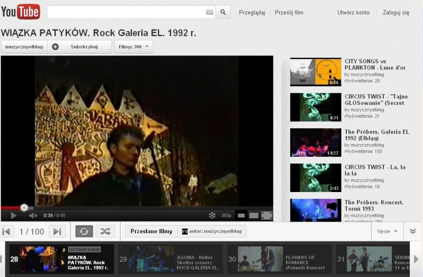Click Zaloguj się link

pos(396,13)
